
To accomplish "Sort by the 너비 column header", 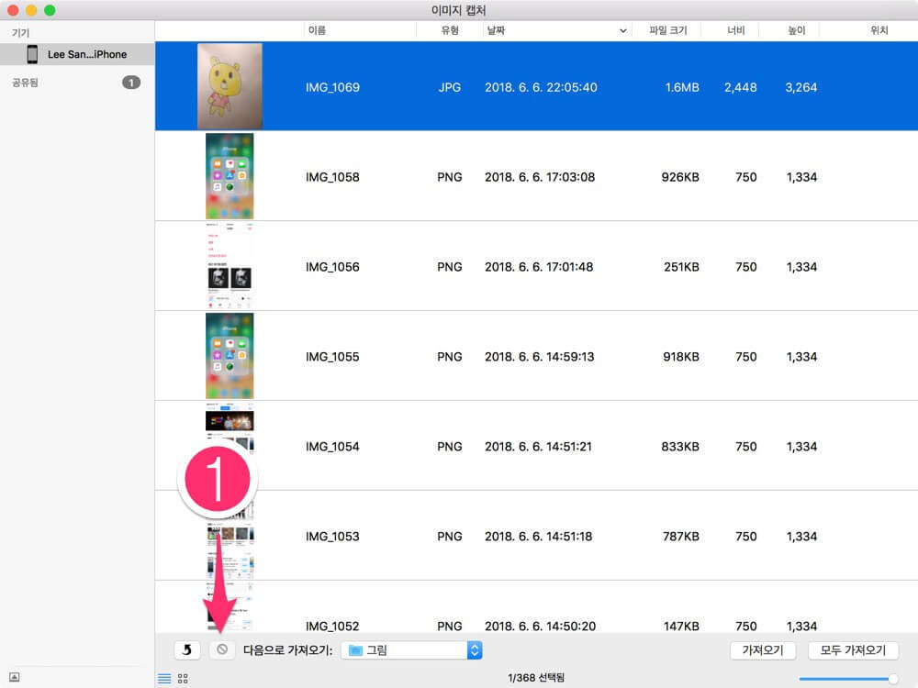I will 736,30.
